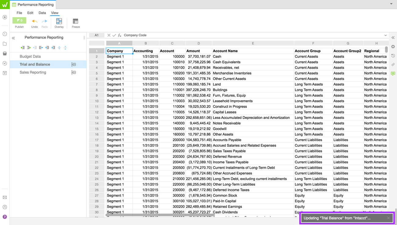397x225 pixels.
Task: Confirm the cell entry with the checkmark
Action: [114, 35]
